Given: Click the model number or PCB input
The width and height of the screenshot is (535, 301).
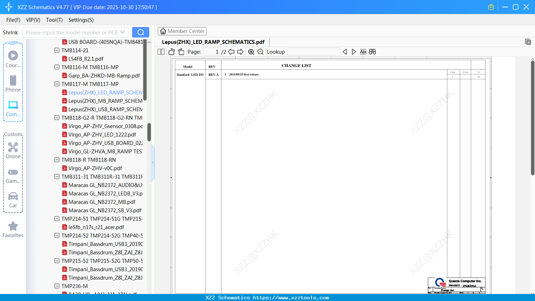Looking at the screenshot, I should coord(71,32).
